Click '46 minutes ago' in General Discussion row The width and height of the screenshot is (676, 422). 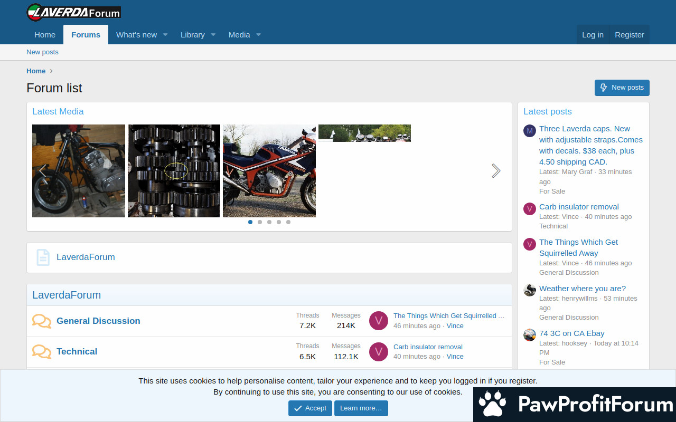tap(417, 326)
